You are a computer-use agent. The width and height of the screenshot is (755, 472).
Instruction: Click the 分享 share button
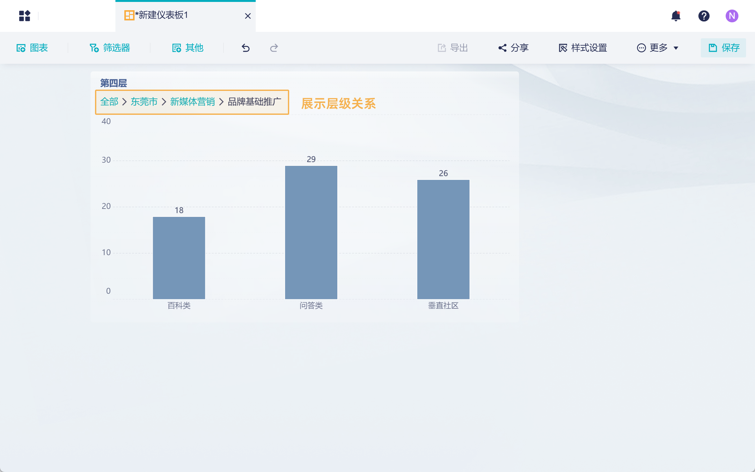coord(513,48)
